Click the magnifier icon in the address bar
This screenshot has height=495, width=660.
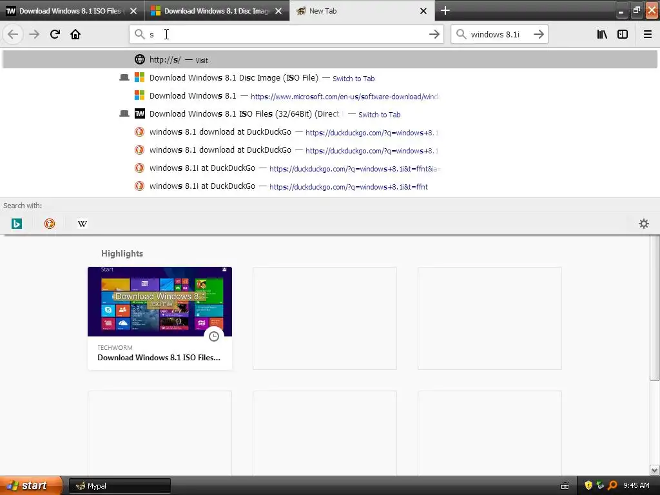tap(139, 34)
